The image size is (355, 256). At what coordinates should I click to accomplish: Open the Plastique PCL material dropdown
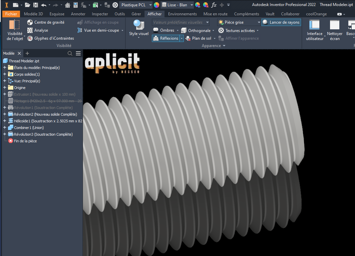click(x=150, y=5)
